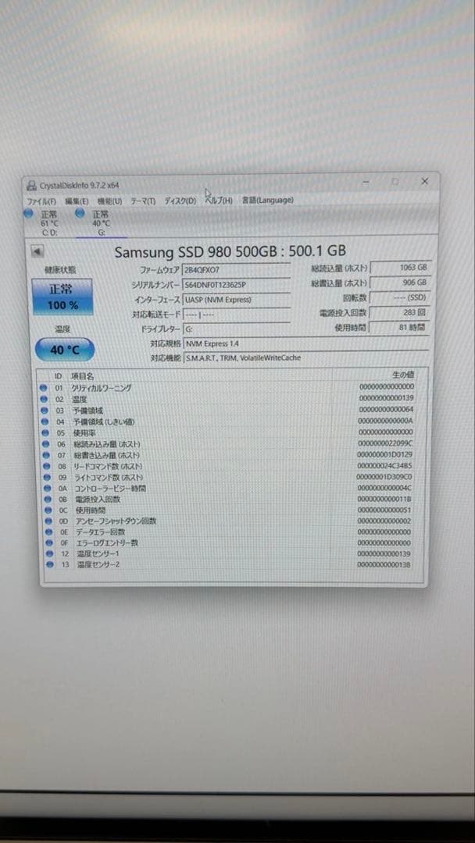Select the ライトコマンド数 (ホスト) attribute name
The width and height of the screenshot is (475, 843).
click(x=108, y=478)
